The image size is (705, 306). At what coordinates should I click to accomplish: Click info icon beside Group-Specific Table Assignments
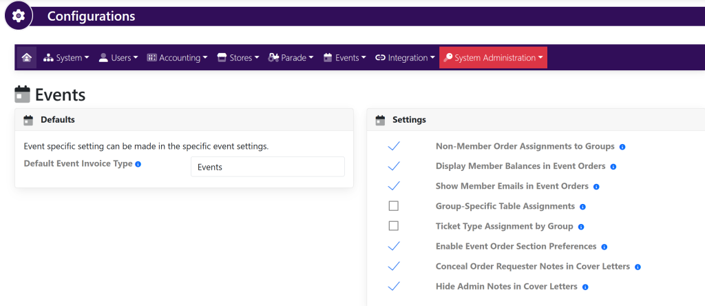pyautogui.click(x=582, y=207)
